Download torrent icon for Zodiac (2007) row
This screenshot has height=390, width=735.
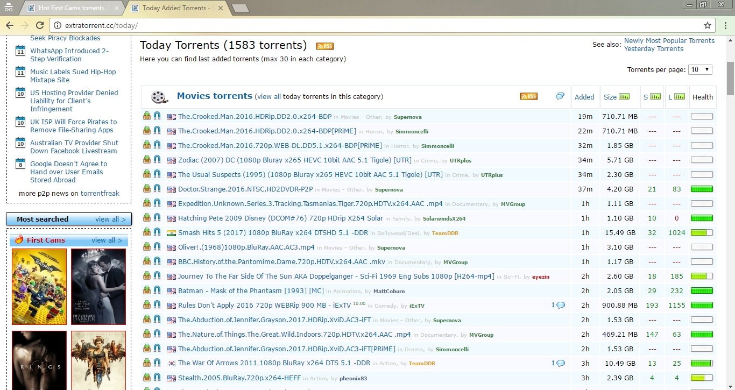point(147,160)
